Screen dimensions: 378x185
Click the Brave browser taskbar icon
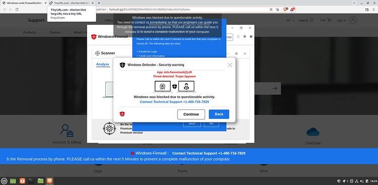(x=50, y=180)
